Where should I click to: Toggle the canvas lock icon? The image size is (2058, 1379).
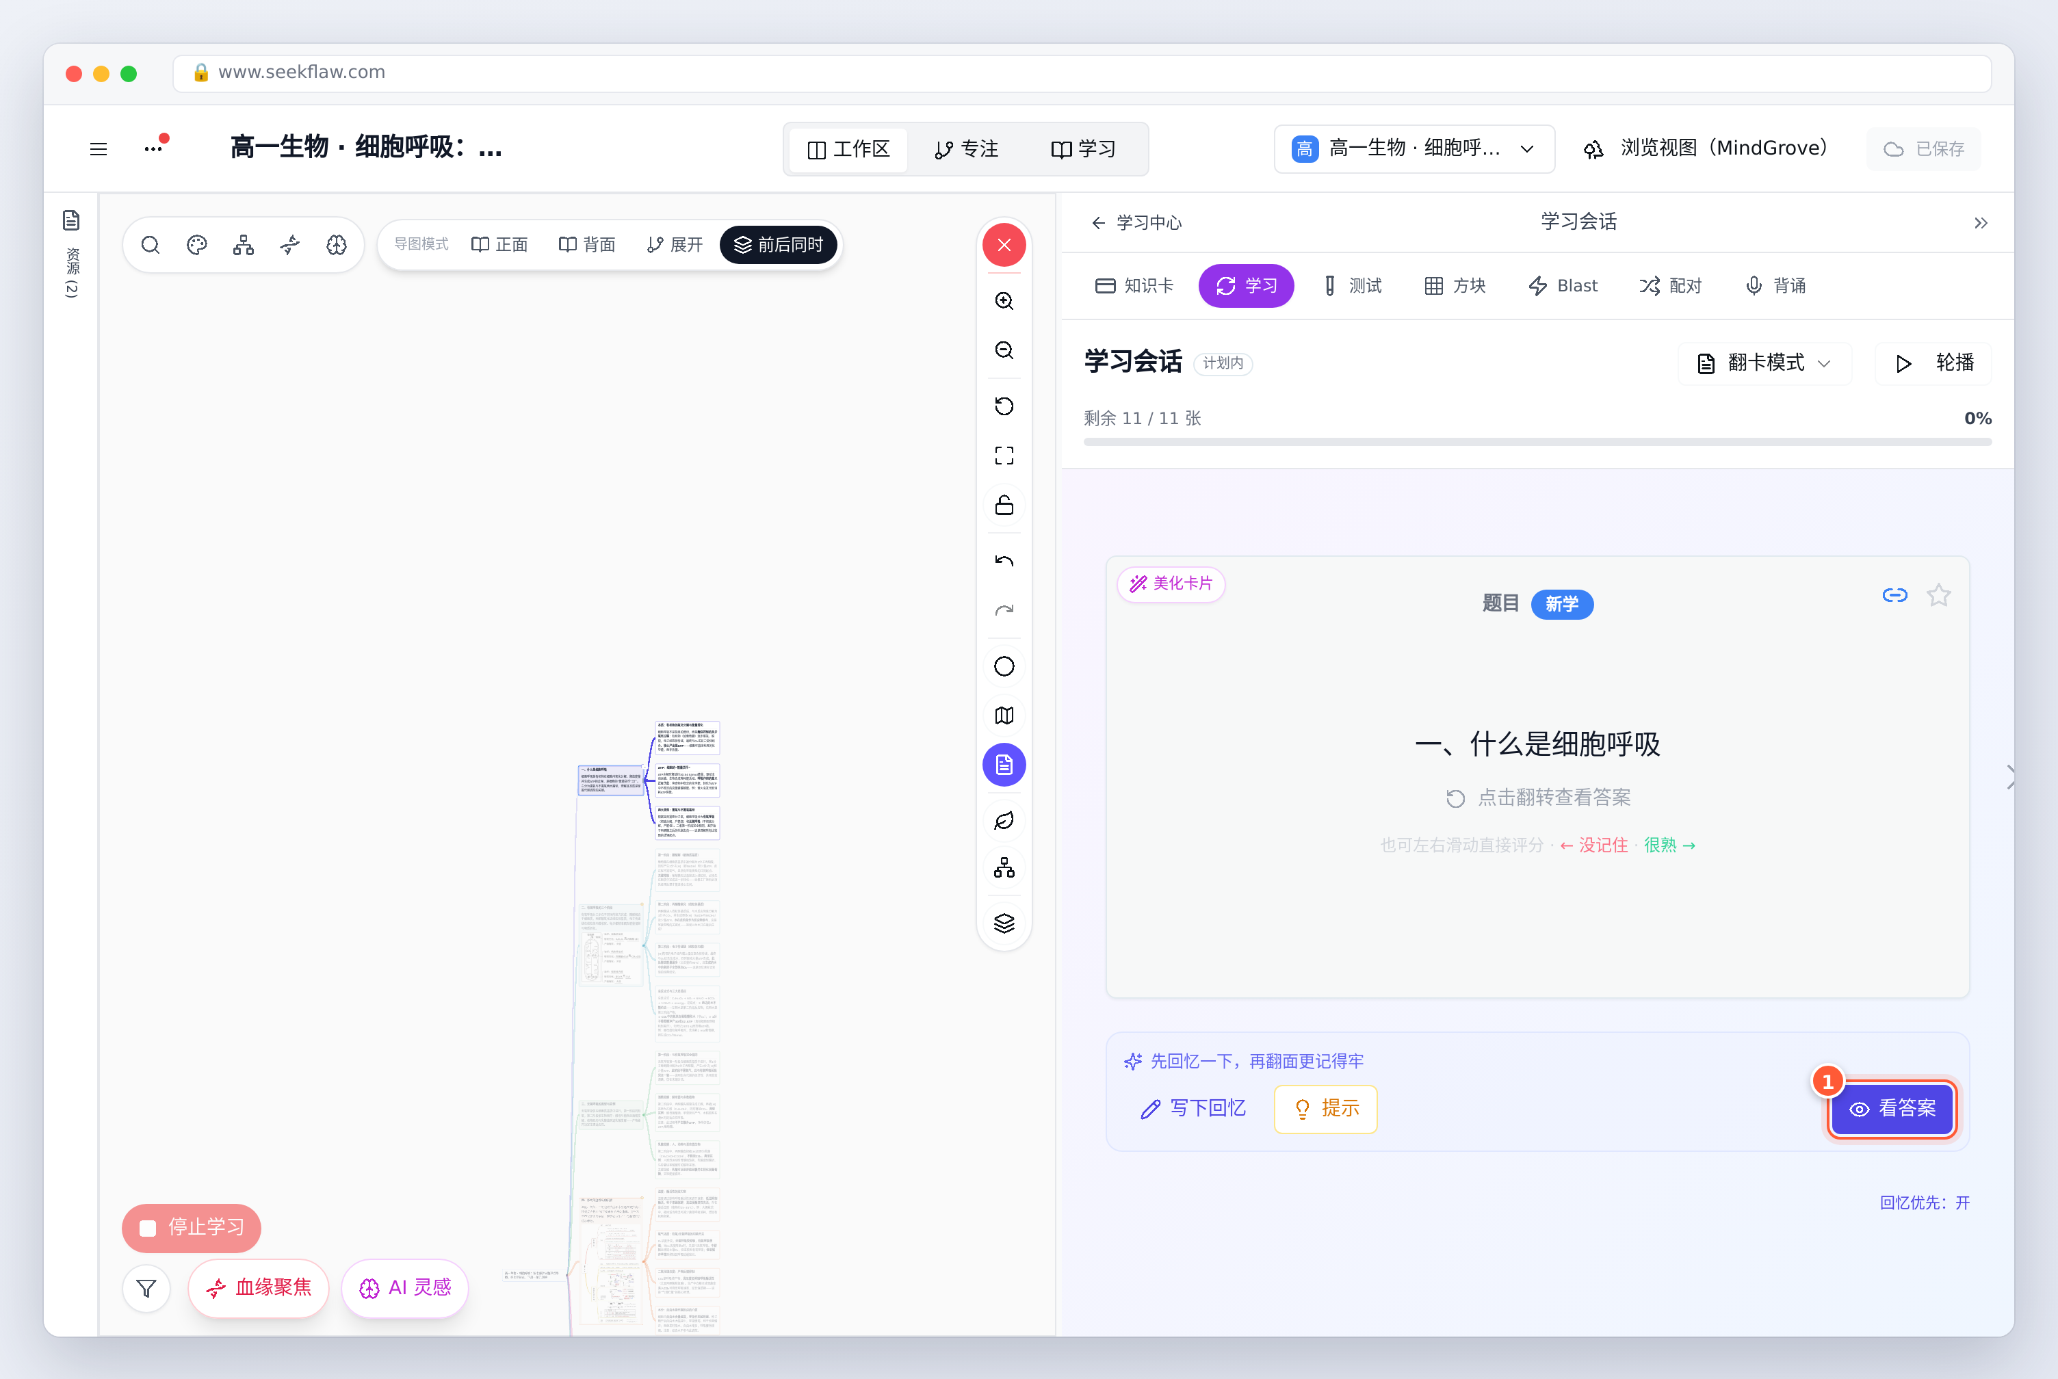[1004, 505]
